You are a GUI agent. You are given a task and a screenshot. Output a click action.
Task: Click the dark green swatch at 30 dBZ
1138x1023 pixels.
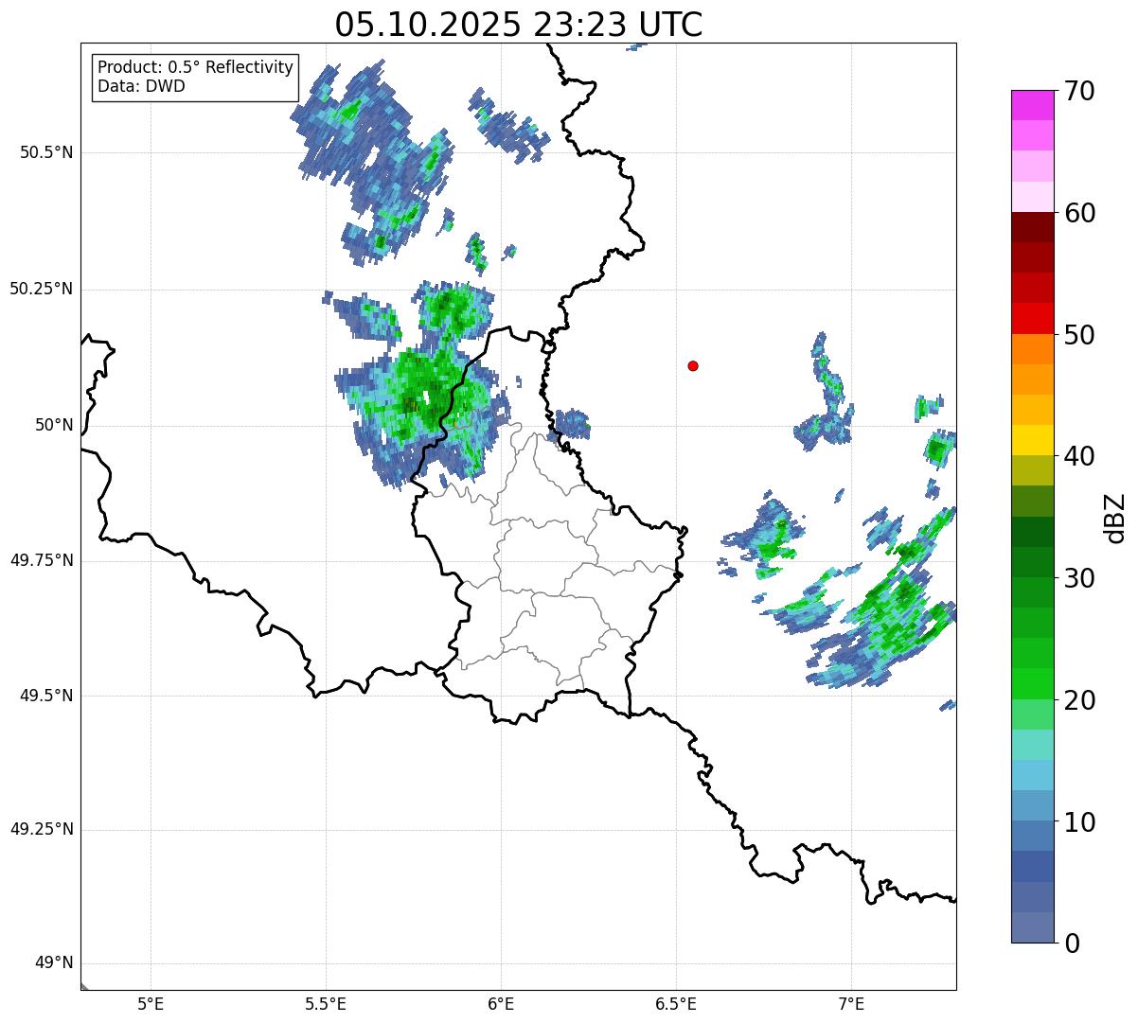pos(1033,562)
